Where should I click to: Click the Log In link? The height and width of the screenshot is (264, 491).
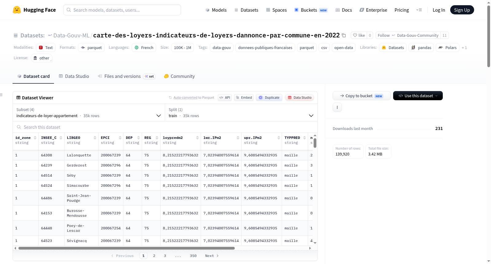(439, 10)
